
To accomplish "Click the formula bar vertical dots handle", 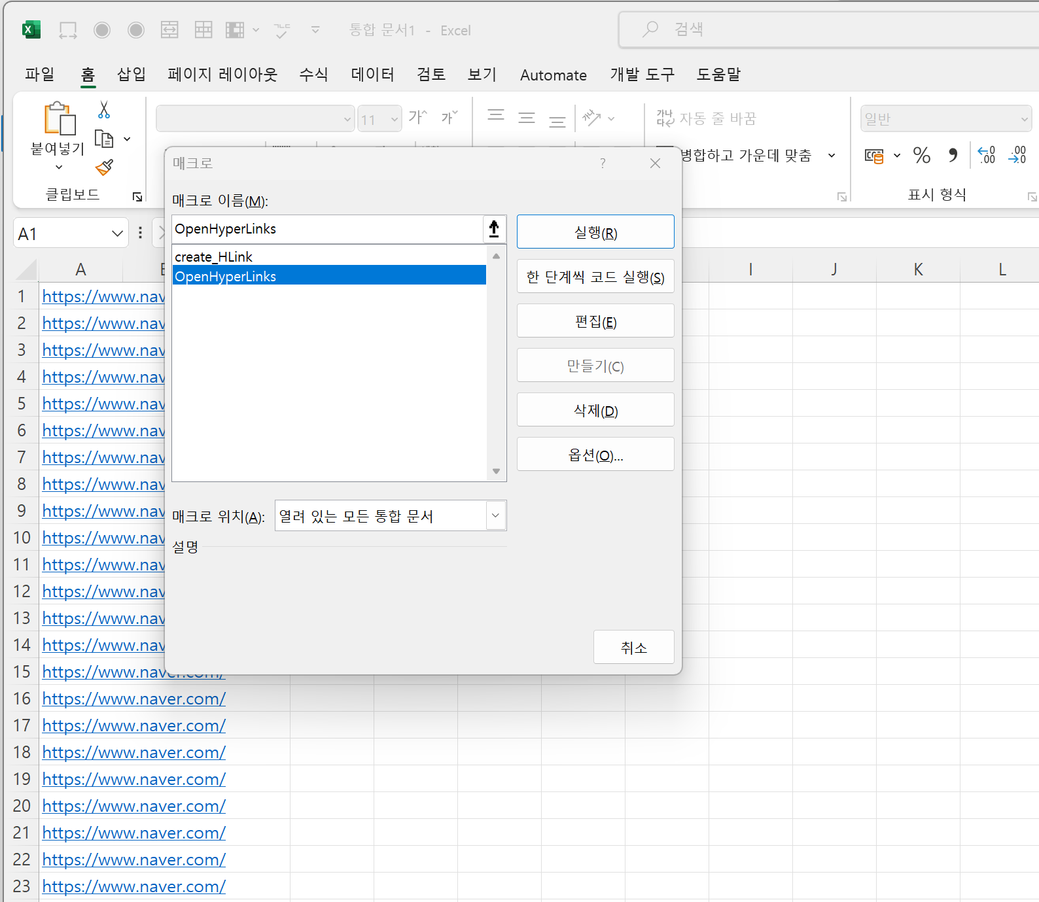I will pyautogui.click(x=140, y=233).
